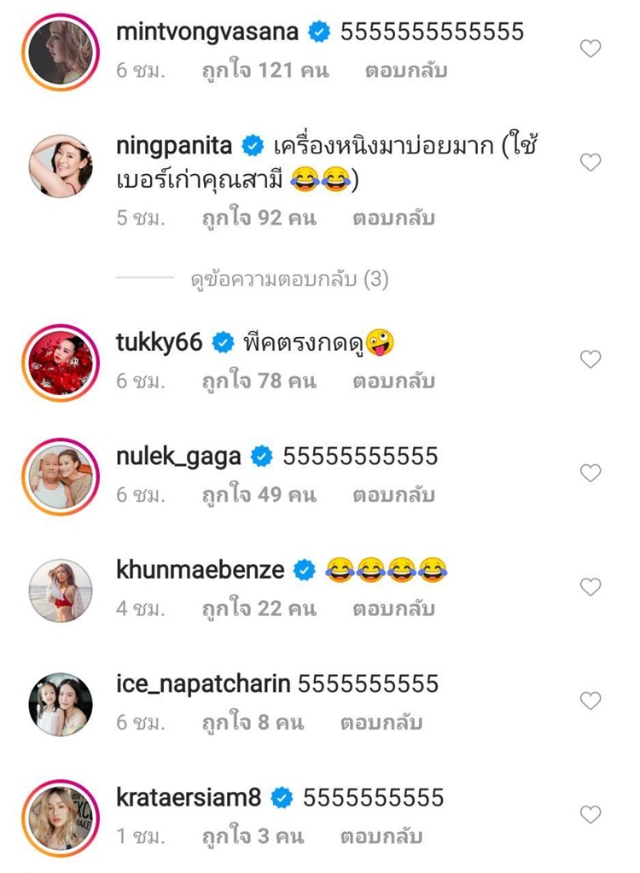Open krataersiam8's profile avatar
The image size is (640, 873).
61,817
